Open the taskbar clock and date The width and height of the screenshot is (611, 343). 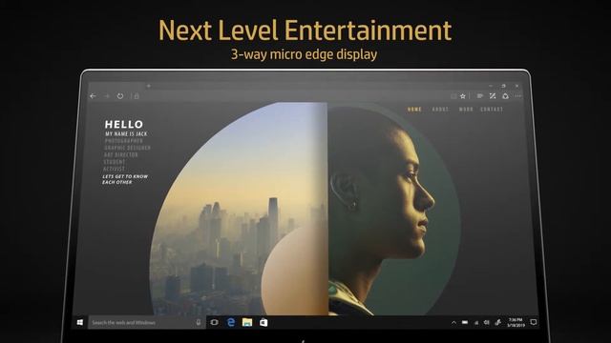[x=516, y=322]
